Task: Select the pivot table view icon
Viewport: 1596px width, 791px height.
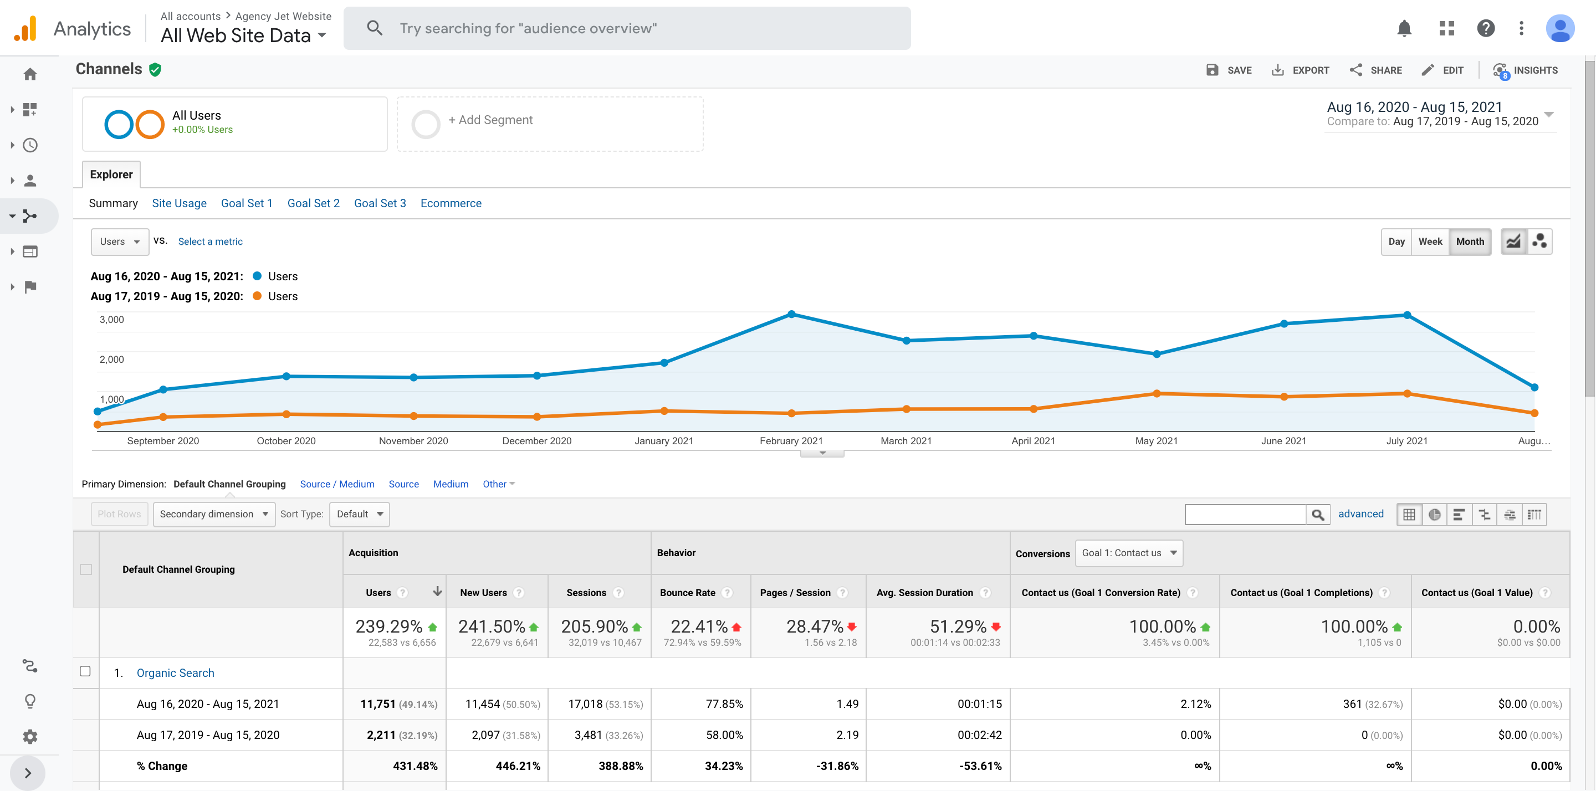Action: pos(1534,515)
